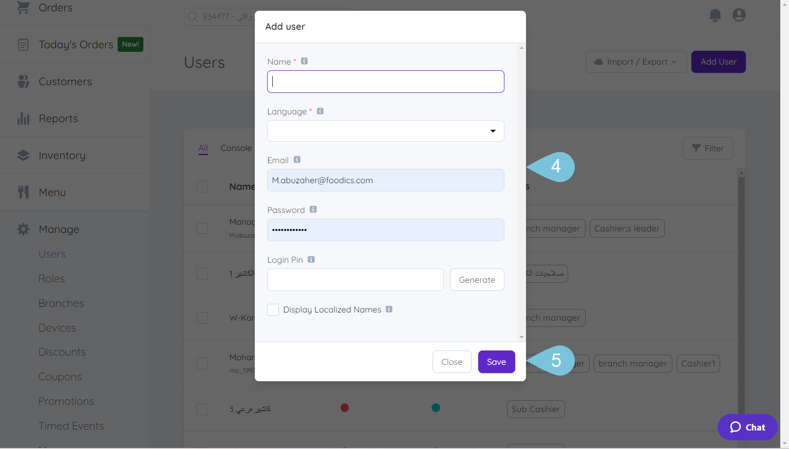This screenshot has height=449, width=789.
Task: Go to Discounts under Manage
Action: coord(62,352)
